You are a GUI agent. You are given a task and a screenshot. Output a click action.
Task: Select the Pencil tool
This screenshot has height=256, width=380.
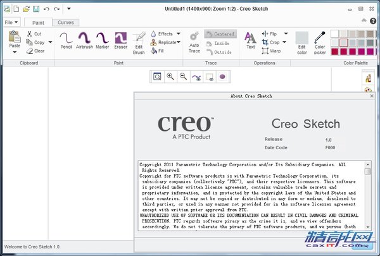tap(66, 40)
